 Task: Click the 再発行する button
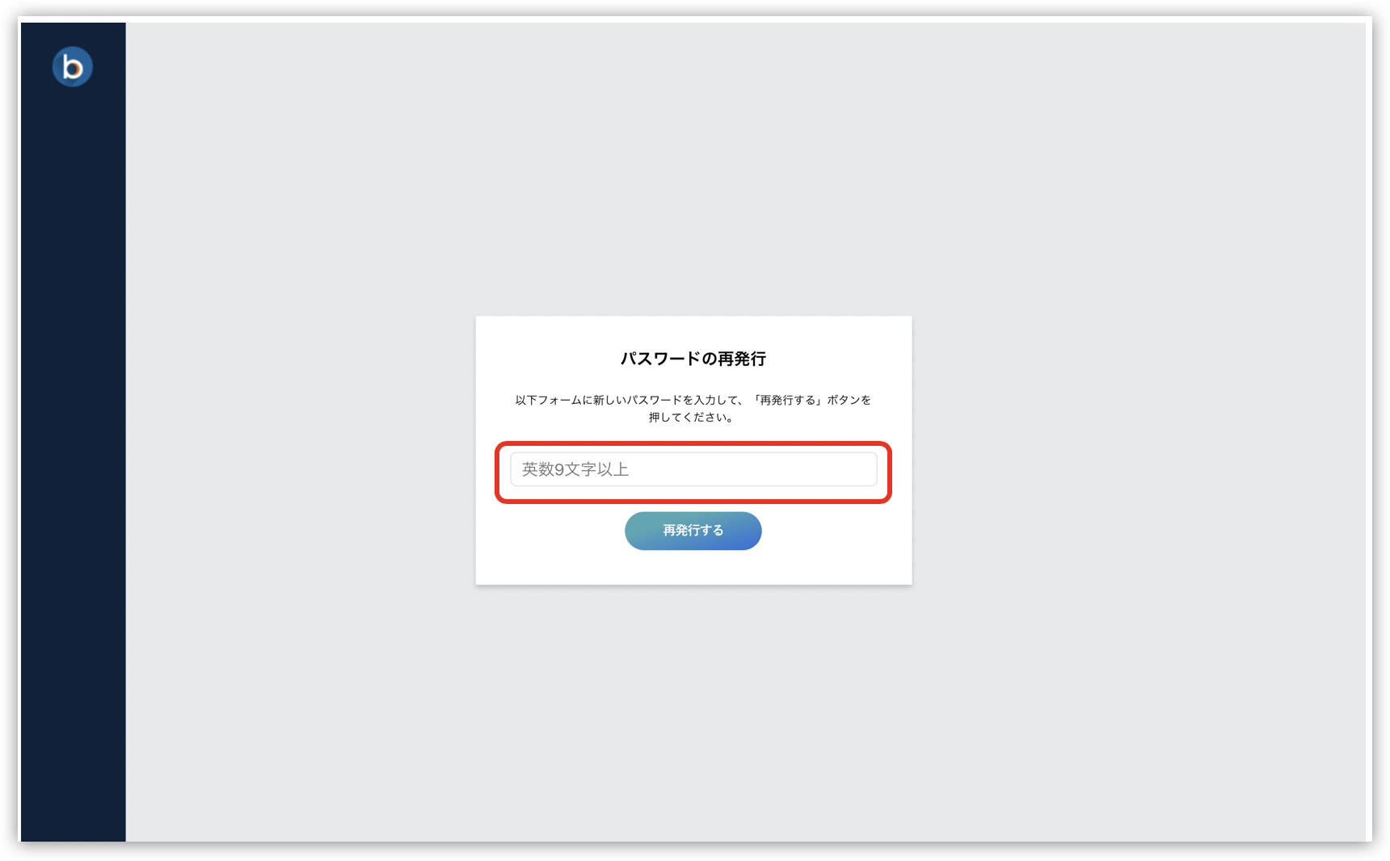pyautogui.click(x=693, y=531)
